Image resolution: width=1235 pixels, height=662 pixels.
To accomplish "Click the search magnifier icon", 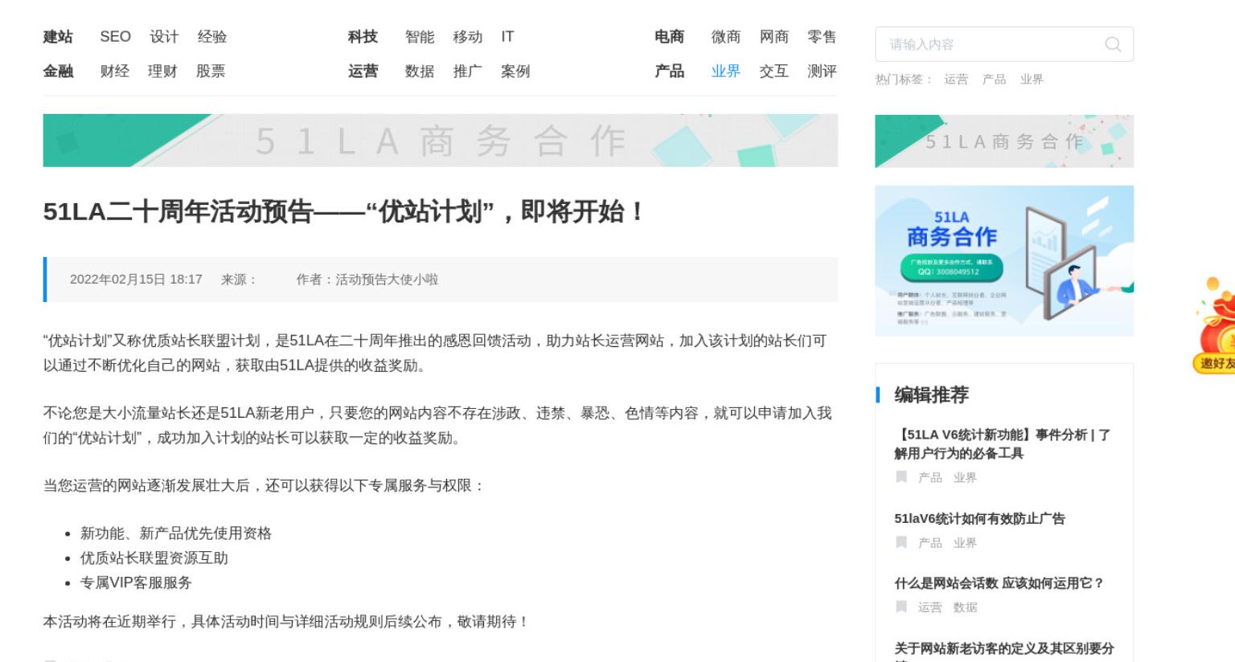I will (1113, 44).
